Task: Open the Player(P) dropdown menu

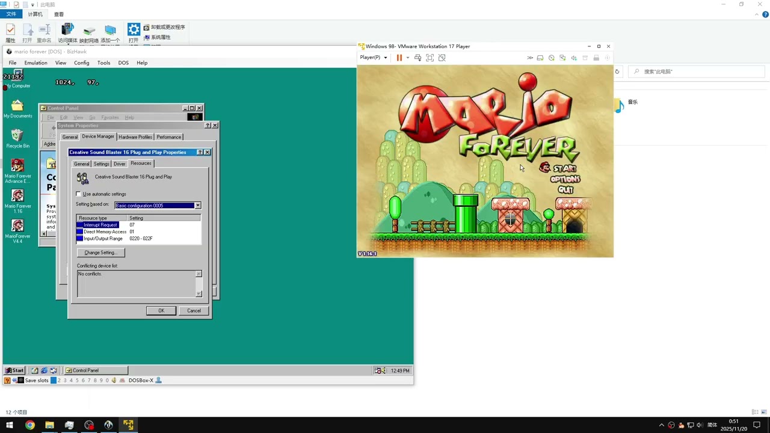Action: pyautogui.click(x=373, y=58)
